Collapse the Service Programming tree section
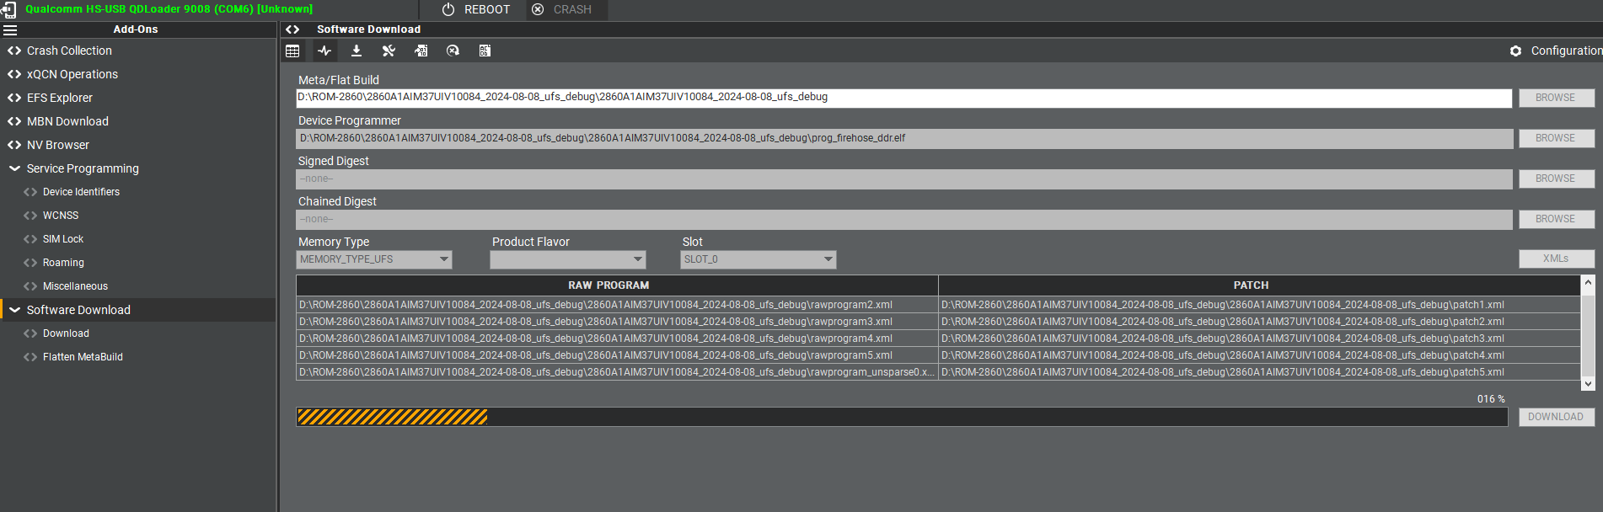Screen dimensions: 1603x512 14,168
